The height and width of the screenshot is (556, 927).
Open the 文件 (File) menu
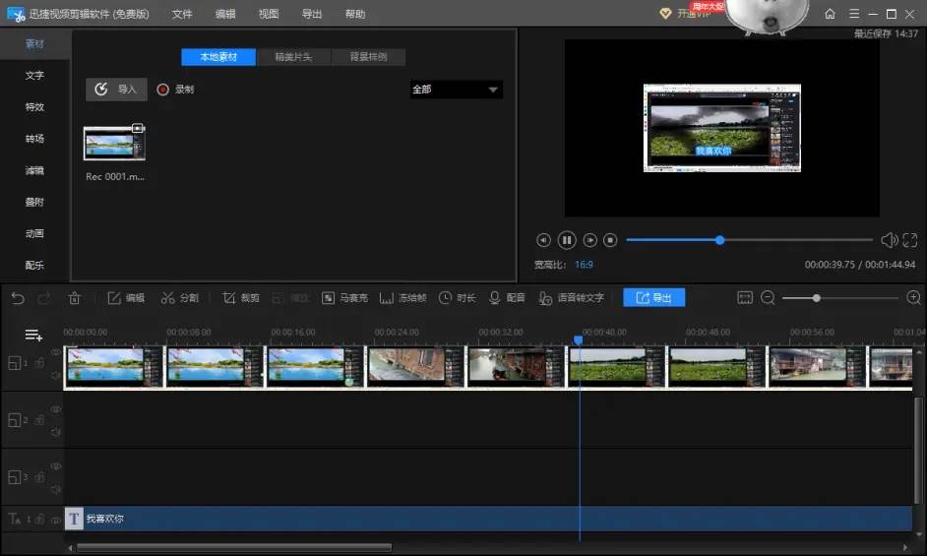[182, 14]
